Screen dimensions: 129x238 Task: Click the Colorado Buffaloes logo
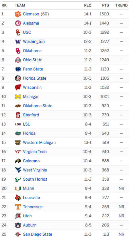(18, 161)
